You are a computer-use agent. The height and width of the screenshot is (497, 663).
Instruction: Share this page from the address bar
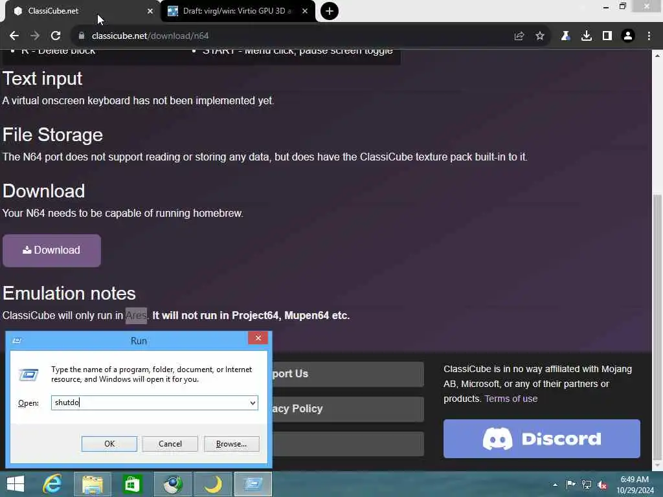click(x=519, y=36)
